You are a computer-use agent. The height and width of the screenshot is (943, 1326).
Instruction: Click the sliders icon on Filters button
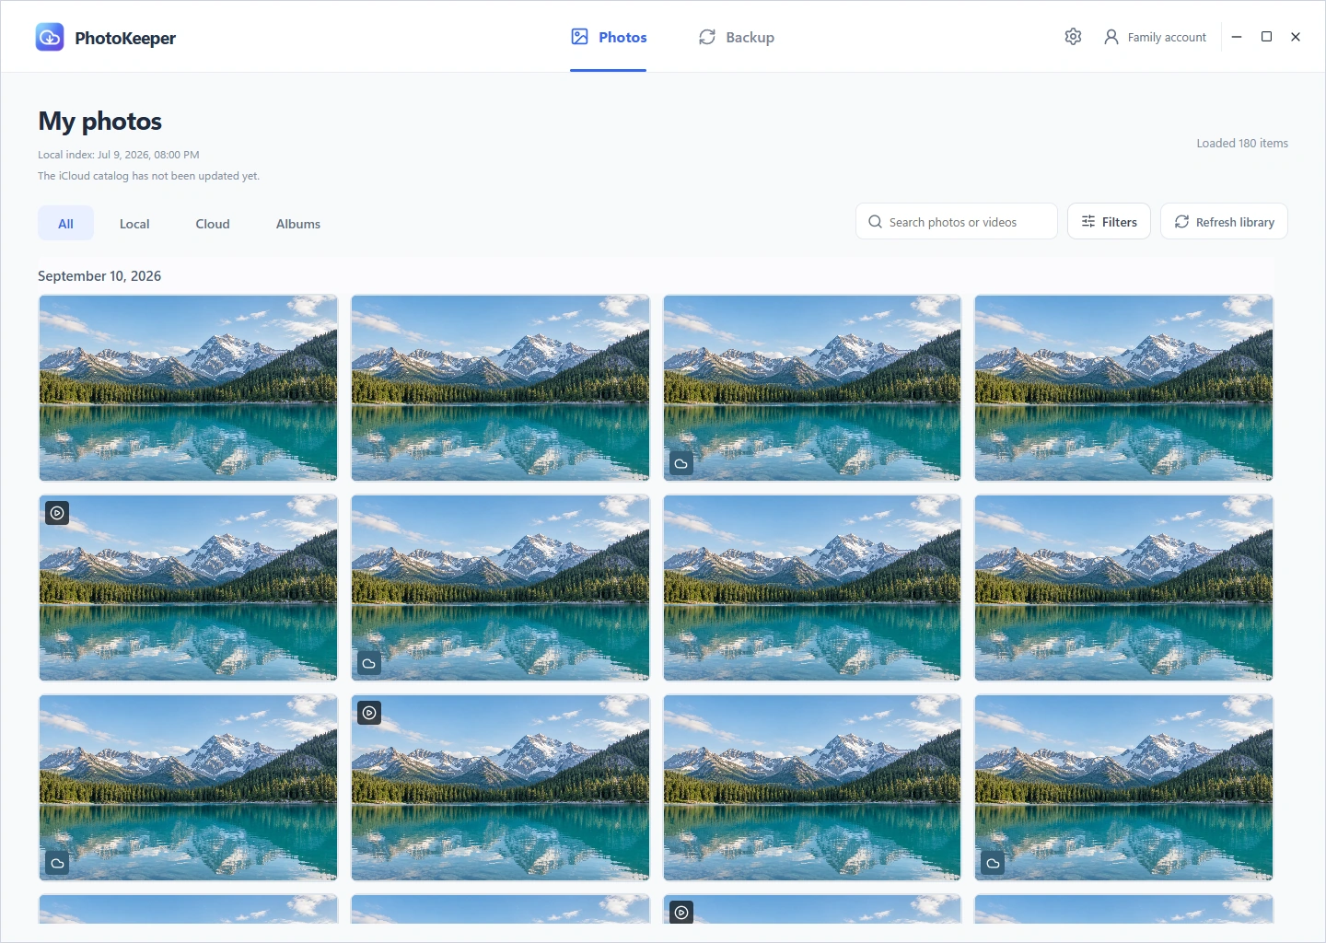tap(1088, 222)
